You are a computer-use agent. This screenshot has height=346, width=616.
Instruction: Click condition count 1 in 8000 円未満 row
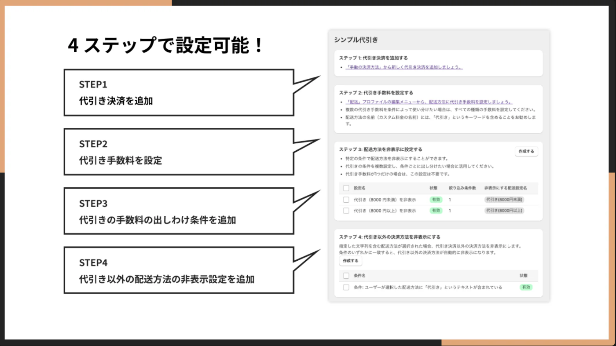(450, 200)
